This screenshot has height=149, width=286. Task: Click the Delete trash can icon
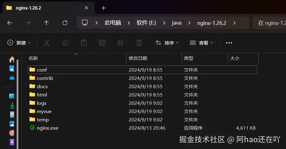[x=139, y=43]
